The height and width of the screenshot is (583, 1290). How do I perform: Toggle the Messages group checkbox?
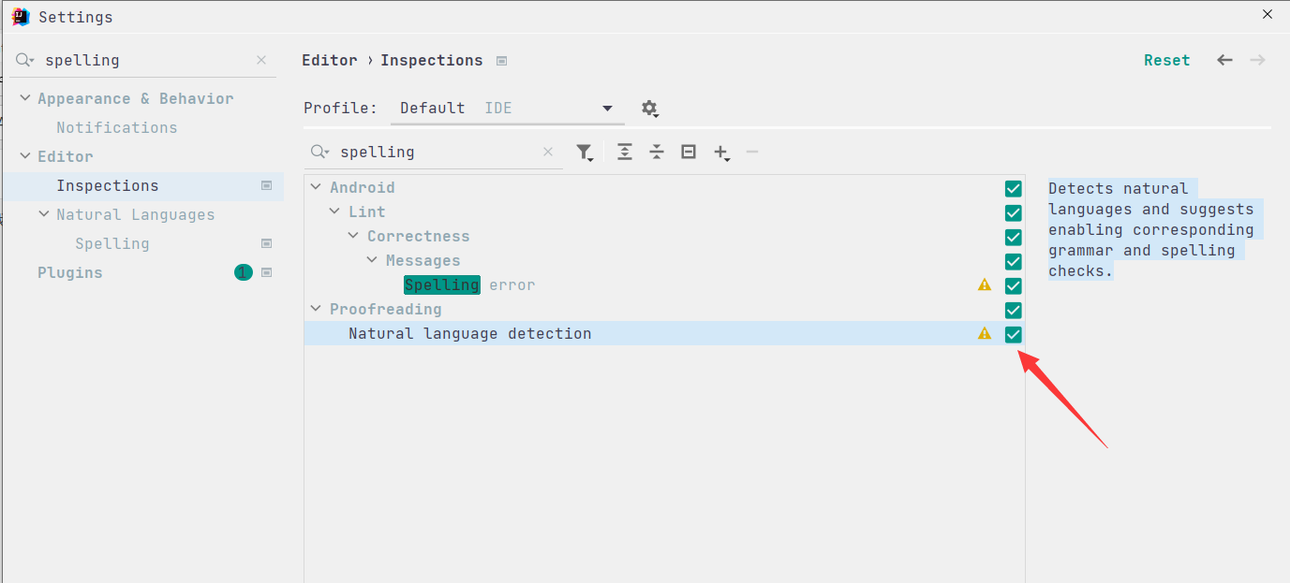1013,261
